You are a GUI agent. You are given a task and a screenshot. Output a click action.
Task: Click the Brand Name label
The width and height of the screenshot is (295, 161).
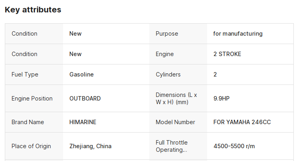[28, 122]
